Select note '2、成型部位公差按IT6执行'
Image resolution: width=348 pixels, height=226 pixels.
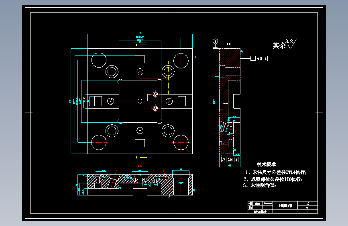[273, 179]
